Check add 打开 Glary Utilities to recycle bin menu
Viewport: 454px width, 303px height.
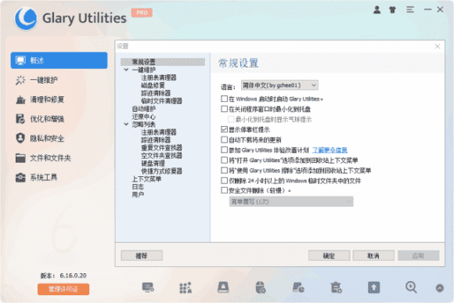[224, 160]
